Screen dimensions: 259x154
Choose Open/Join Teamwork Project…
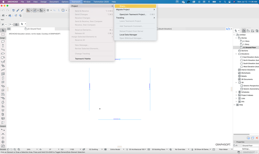point(135,14)
